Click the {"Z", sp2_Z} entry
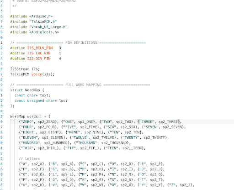The image size is (234, 190). point(180,185)
